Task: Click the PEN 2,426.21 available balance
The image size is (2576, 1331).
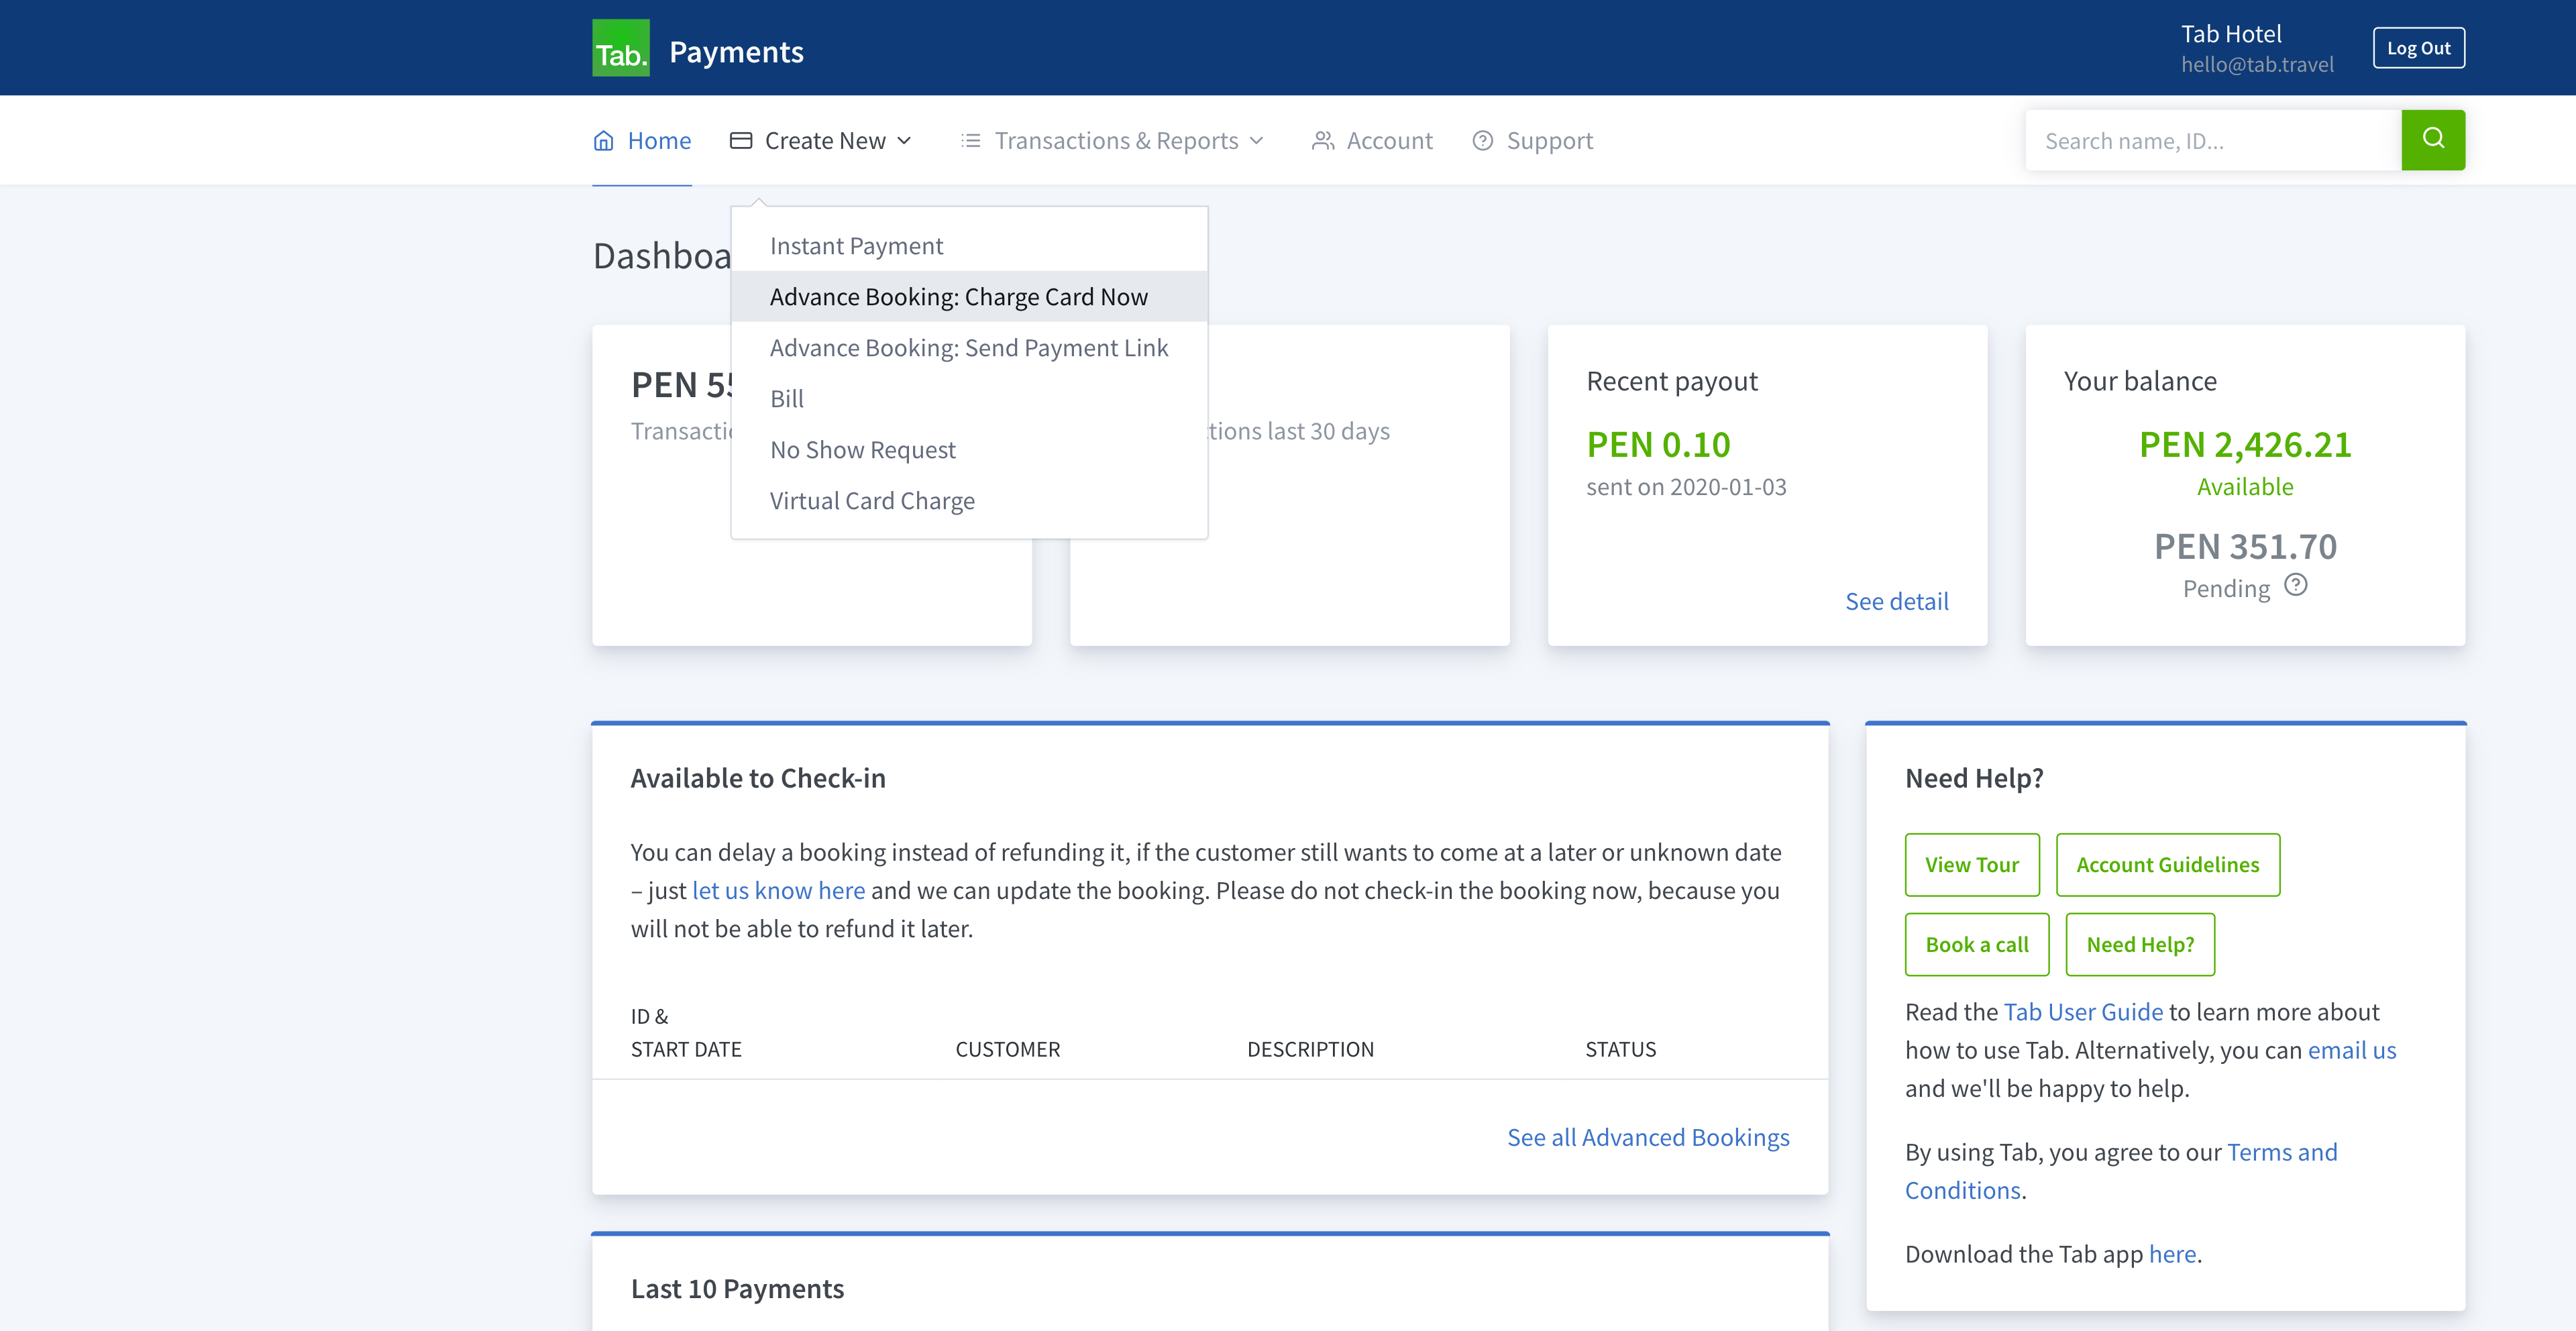Action: (x=2245, y=444)
